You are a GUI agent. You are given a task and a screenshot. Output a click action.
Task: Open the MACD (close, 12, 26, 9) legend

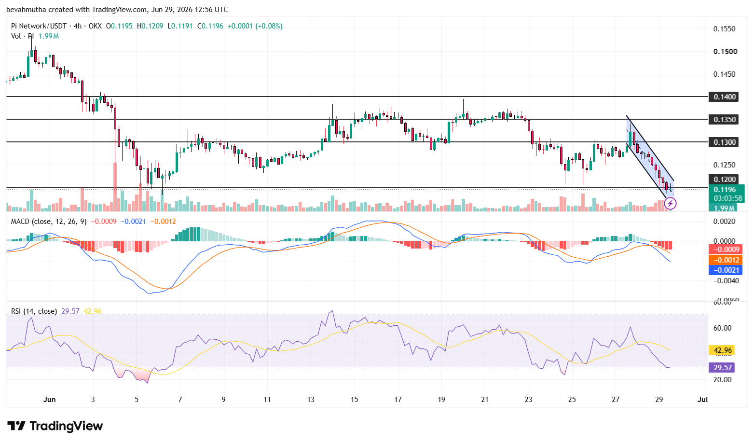(x=49, y=222)
